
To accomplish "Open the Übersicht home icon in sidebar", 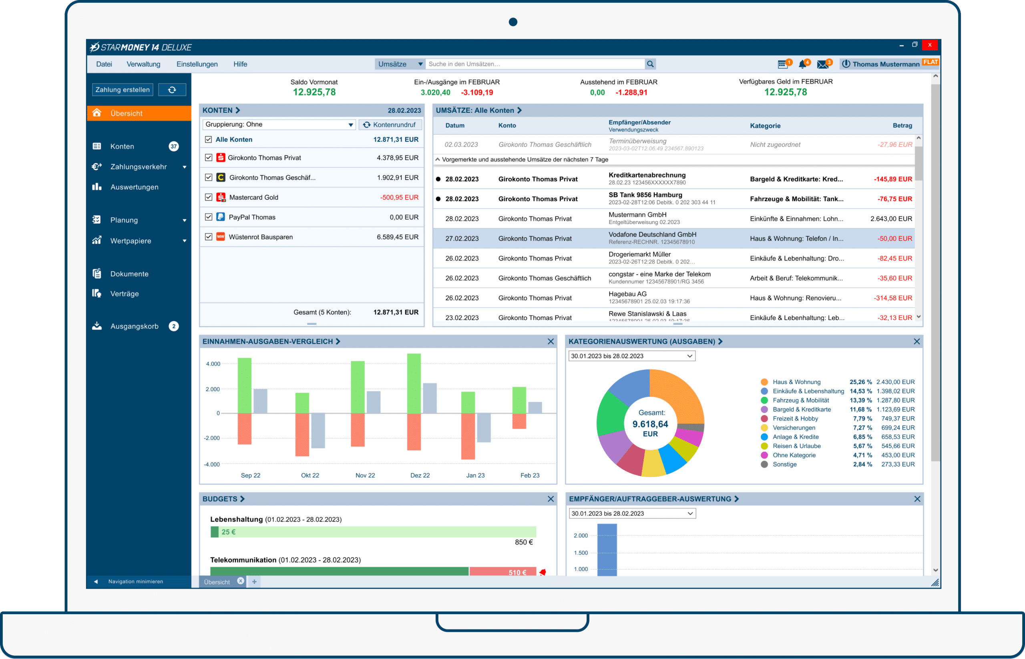I will pos(97,113).
